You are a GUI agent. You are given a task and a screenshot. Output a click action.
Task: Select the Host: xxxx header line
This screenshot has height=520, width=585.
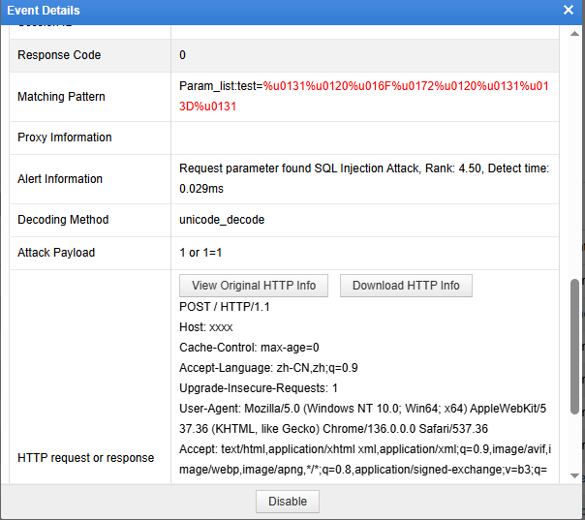click(x=206, y=327)
